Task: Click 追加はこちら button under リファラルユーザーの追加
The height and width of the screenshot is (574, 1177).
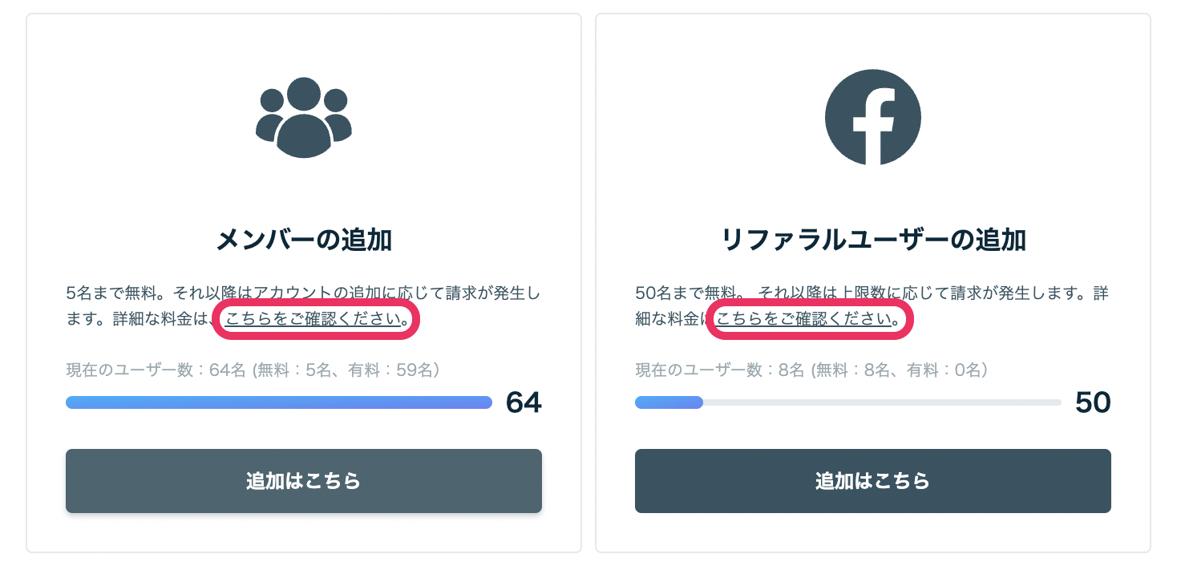Action: tap(873, 481)
